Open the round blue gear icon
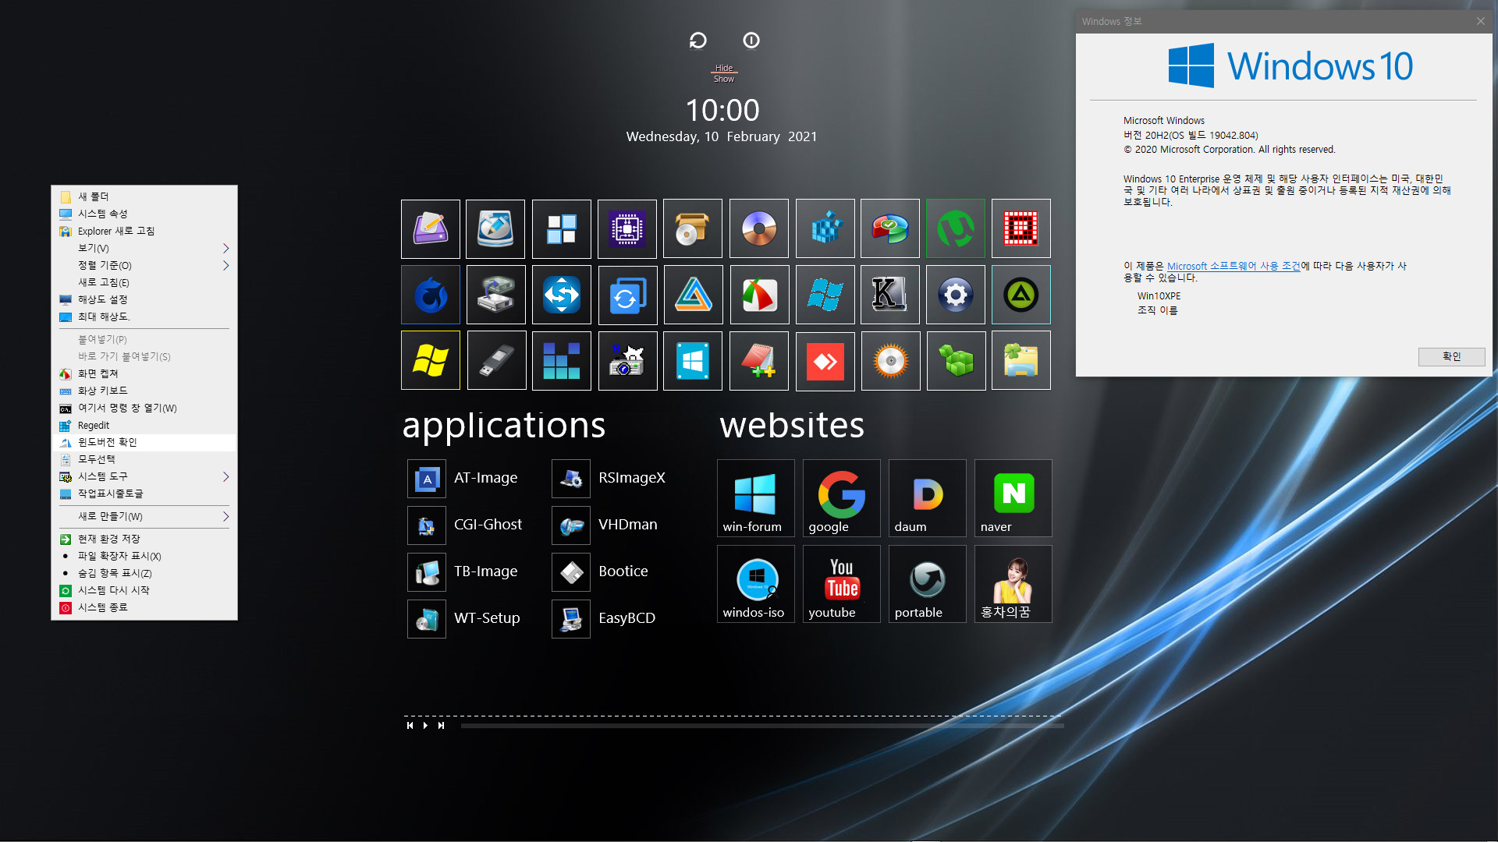 pyautogui.click(x=956, y=295)
